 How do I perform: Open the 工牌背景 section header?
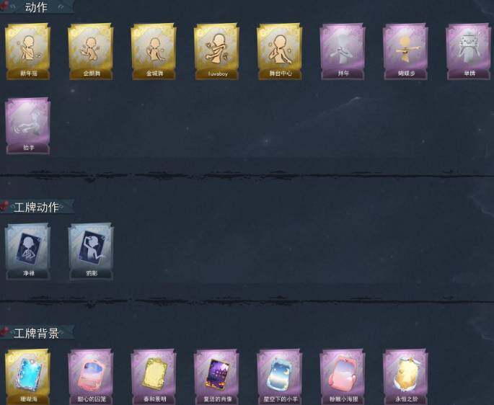click(x=37, y=333)
